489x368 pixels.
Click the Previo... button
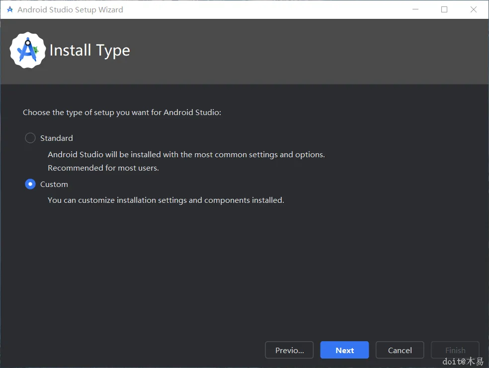coord(289,350)
